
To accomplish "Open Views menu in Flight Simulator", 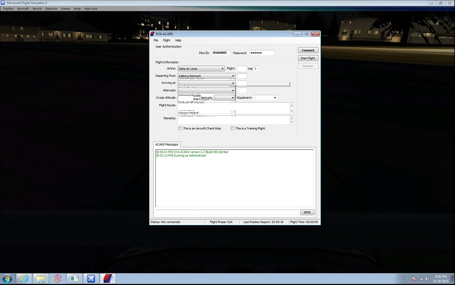I will point(65,9).
